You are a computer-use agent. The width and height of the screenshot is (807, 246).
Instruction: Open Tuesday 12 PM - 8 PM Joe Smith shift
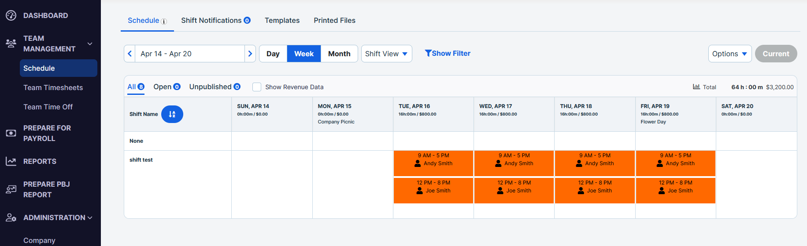[433, 191]
